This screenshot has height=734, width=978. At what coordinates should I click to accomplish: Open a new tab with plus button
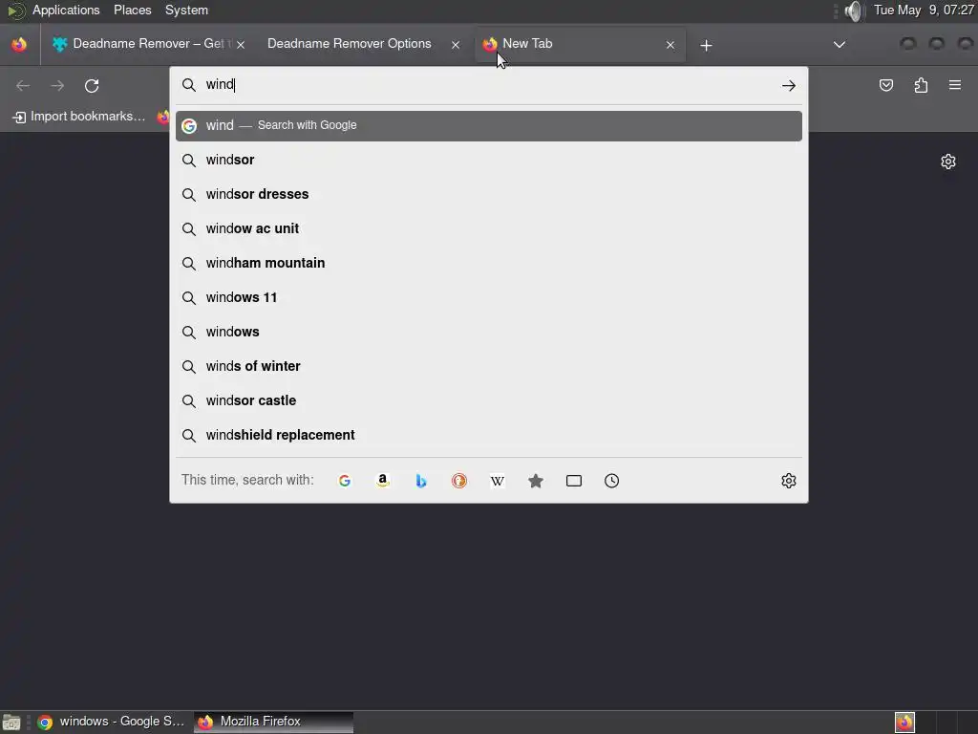(706, 45)
